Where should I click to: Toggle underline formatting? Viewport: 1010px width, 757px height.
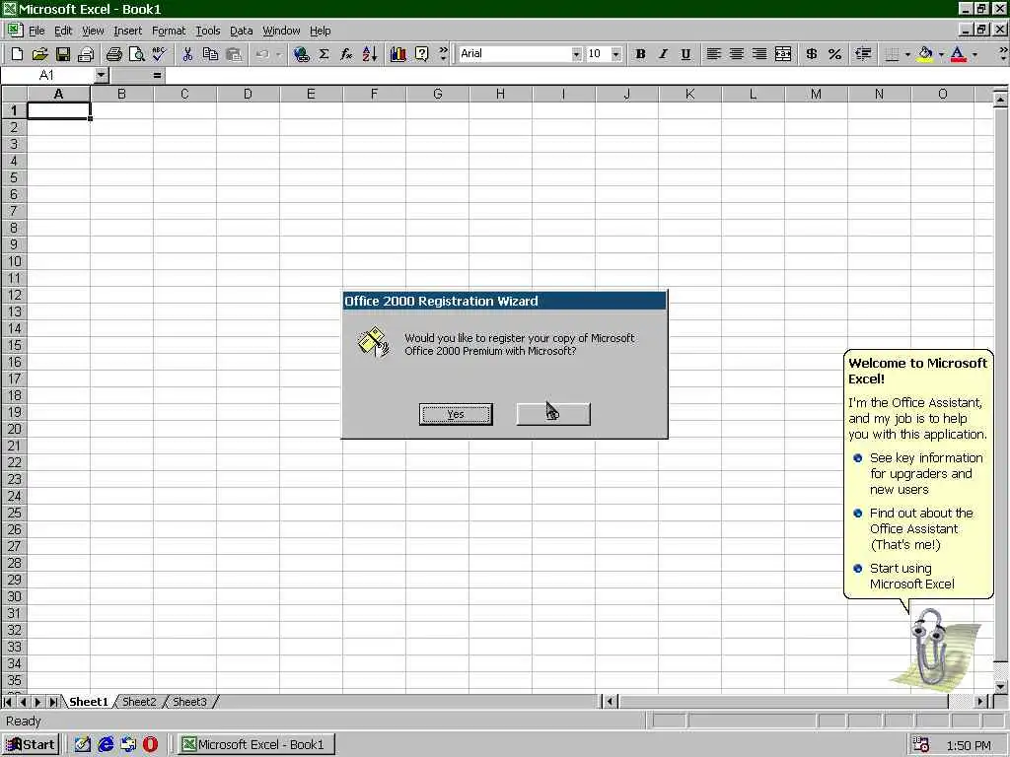[x=685, y=55]
